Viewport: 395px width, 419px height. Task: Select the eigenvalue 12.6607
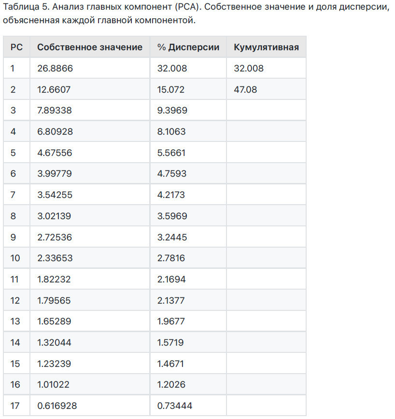tap(55, 90)
